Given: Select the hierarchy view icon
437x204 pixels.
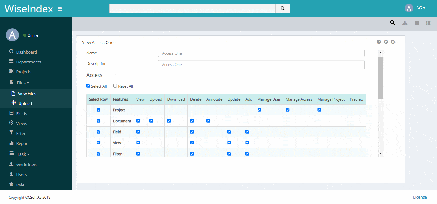Looking at the screenshot, I should (405, 23).
